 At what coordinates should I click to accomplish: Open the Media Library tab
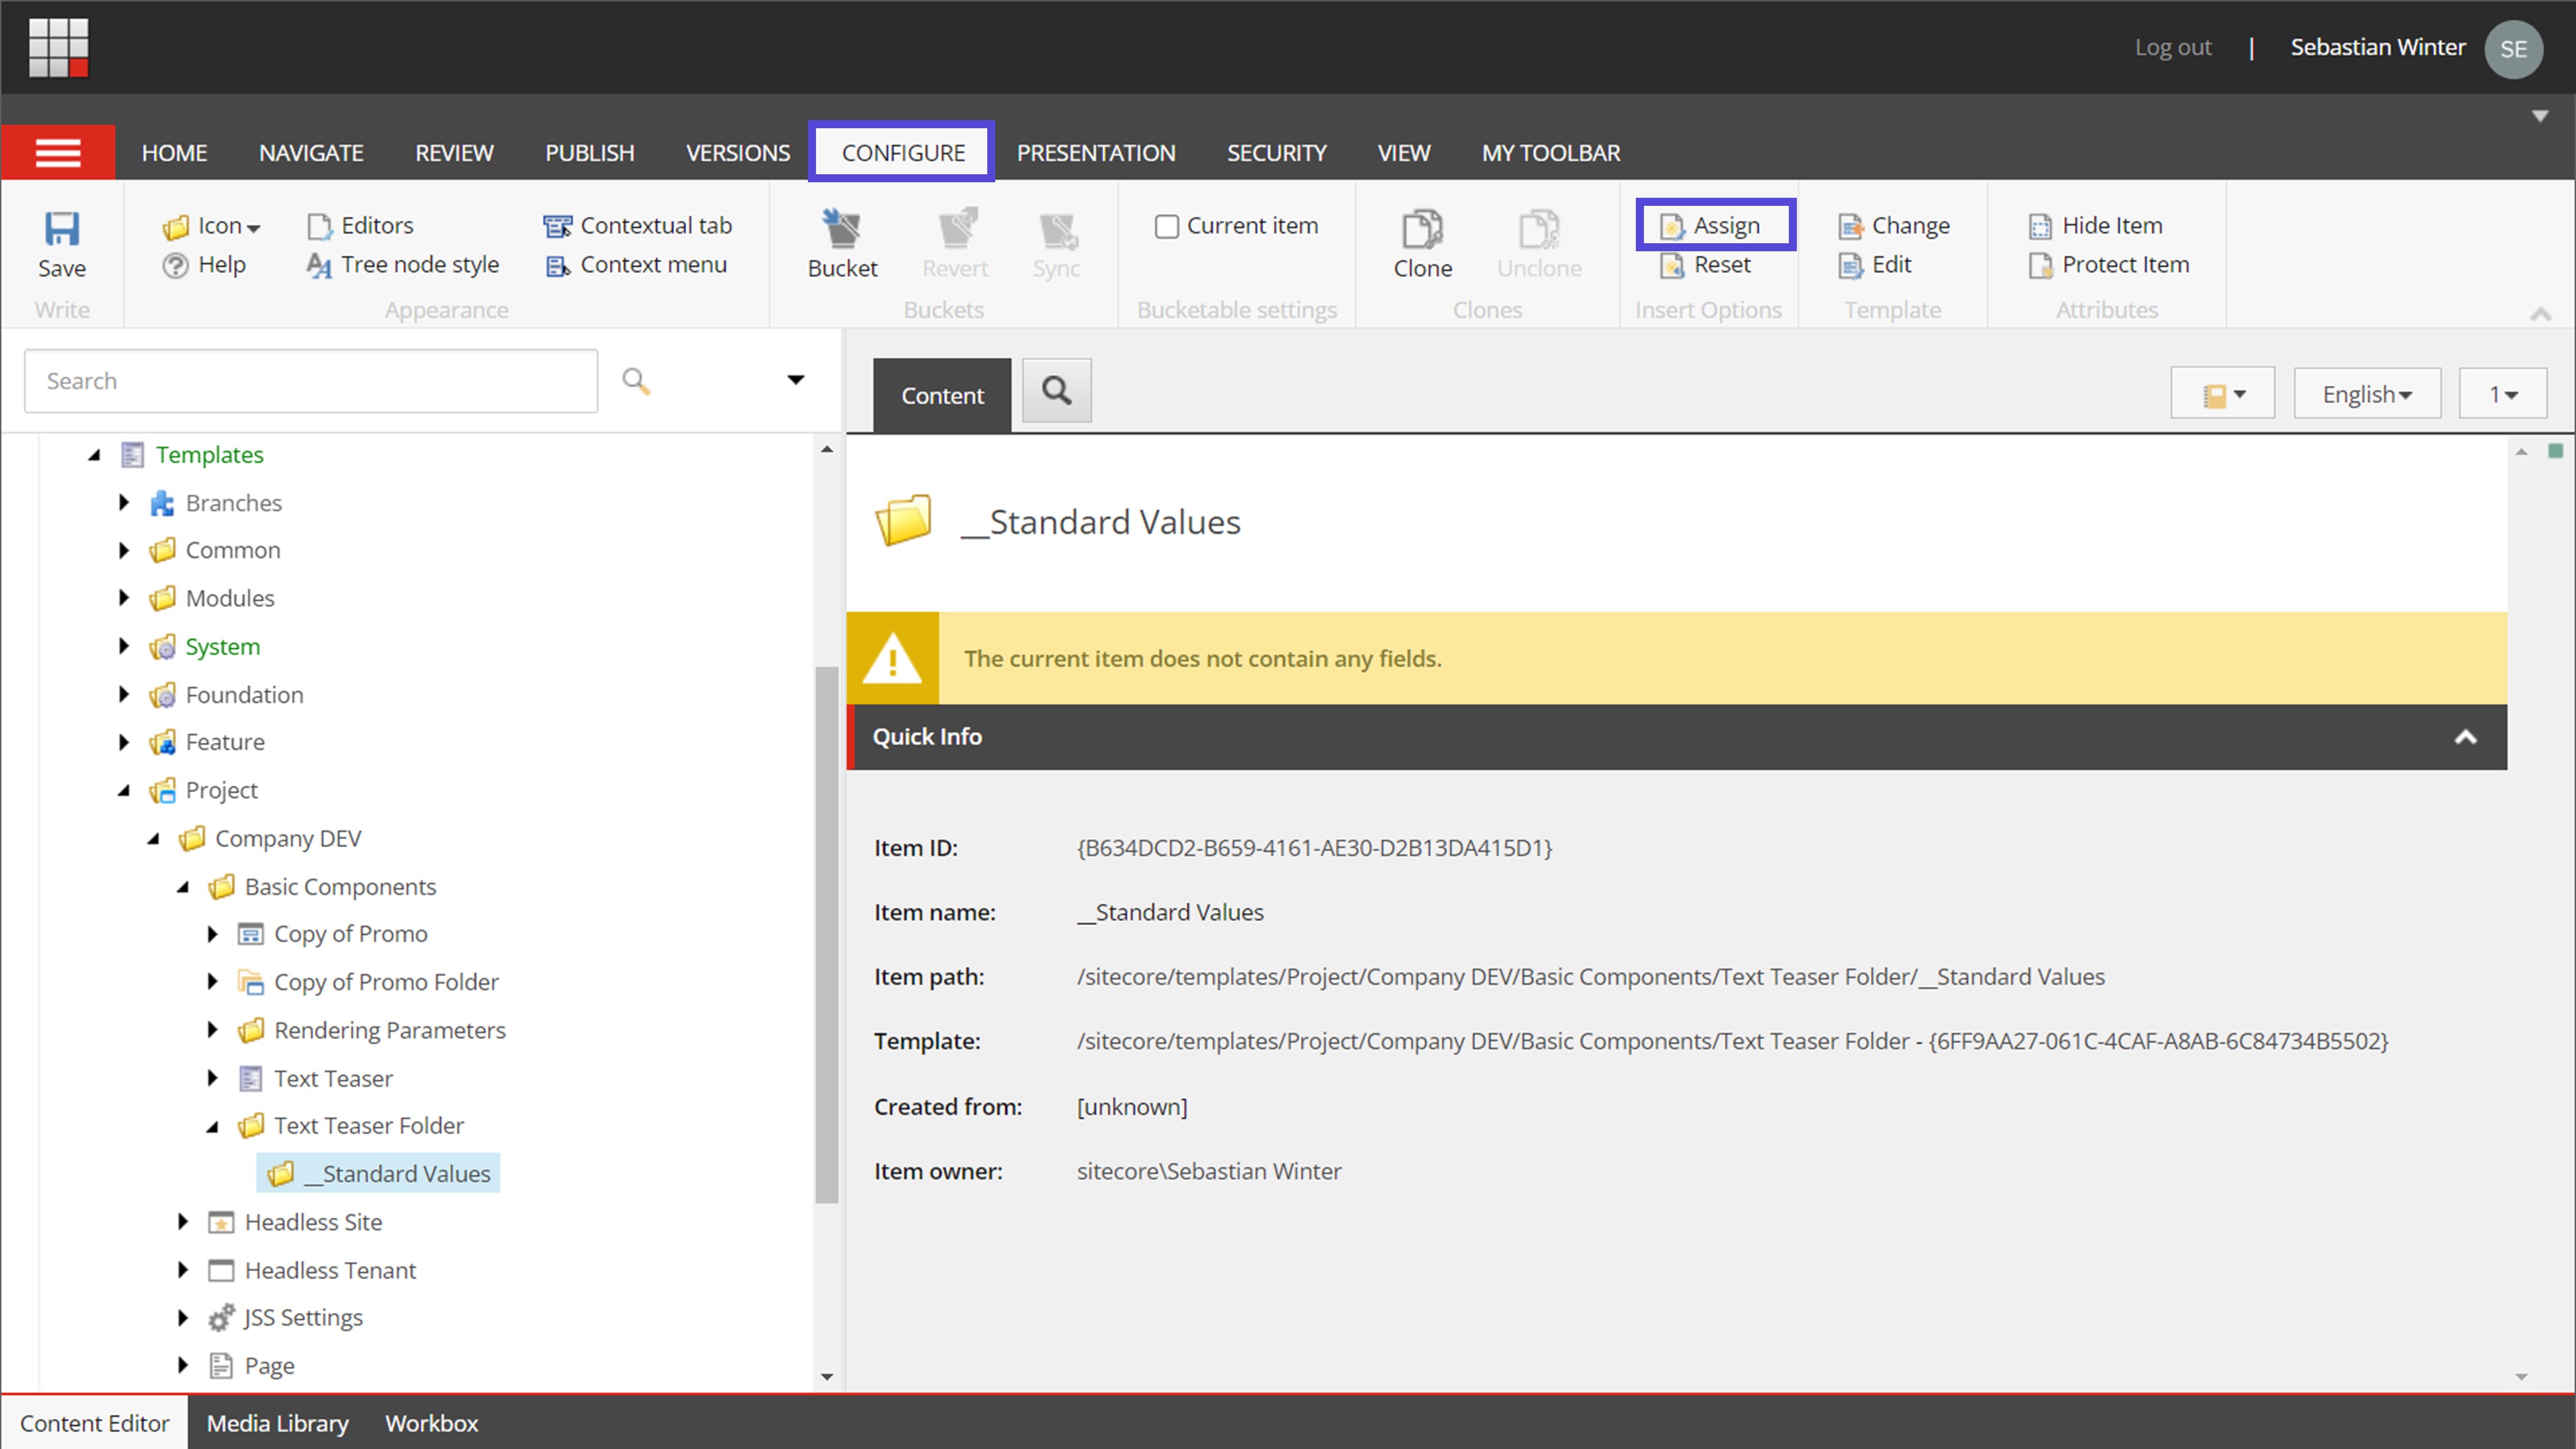[277, 1422]
